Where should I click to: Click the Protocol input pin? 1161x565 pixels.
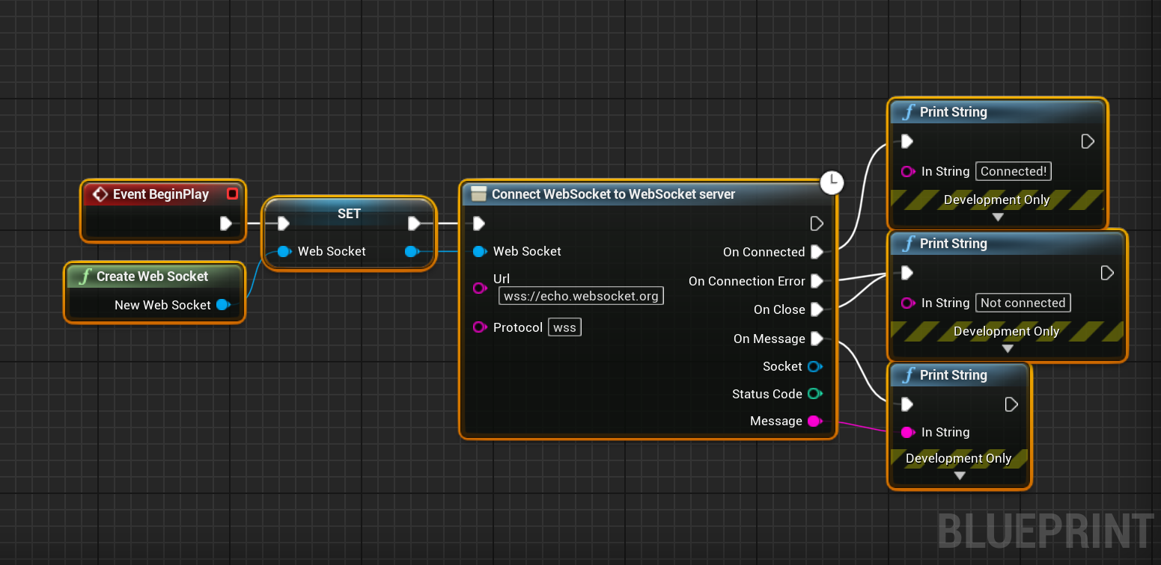click(480, 327)
